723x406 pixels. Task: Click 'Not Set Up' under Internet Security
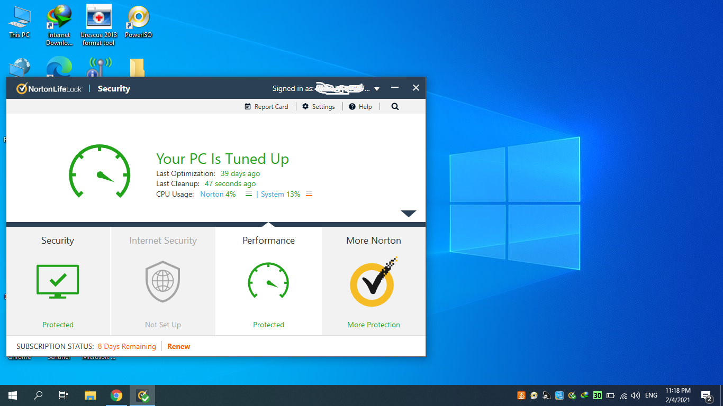(163, 325)
